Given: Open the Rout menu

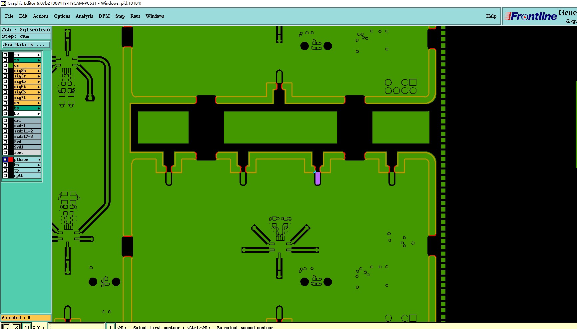Looking at the screenshot, I should coord(135,16).
